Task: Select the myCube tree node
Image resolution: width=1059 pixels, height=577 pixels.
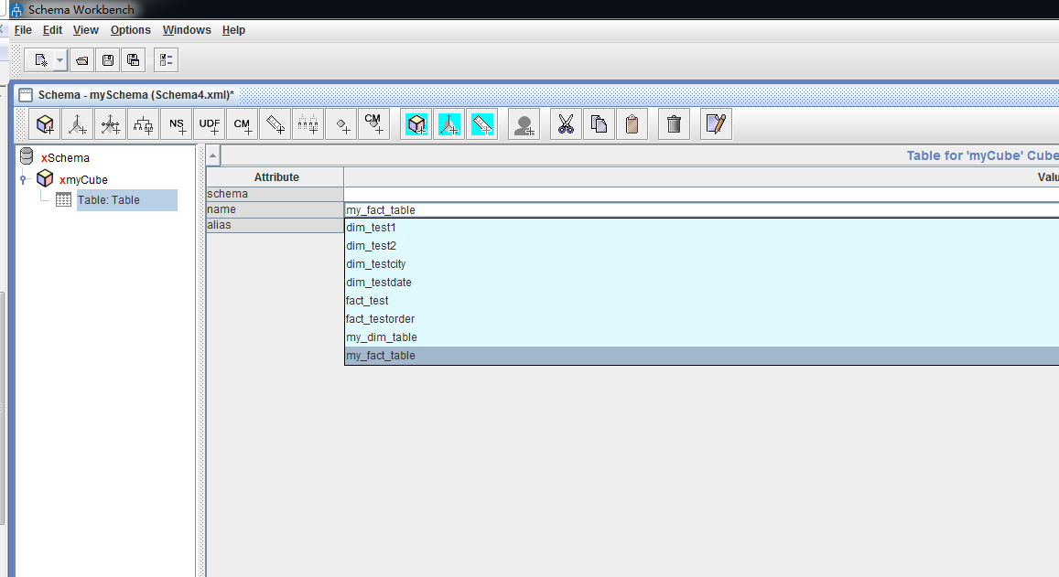Action: pos(83,179)
